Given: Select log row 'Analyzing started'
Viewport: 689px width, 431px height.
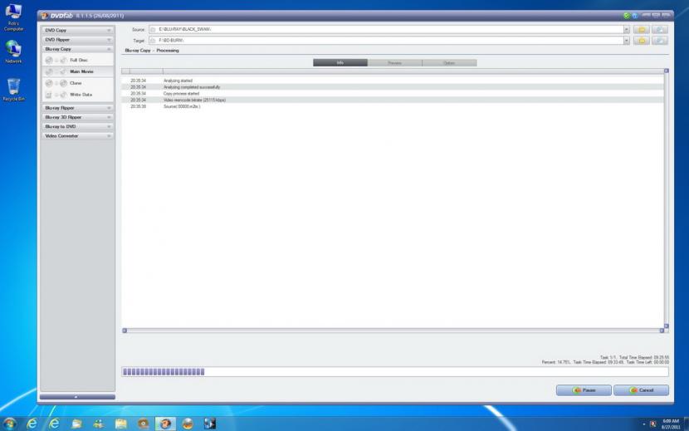Looking at the screenshot, I should [x=393, y=81].
